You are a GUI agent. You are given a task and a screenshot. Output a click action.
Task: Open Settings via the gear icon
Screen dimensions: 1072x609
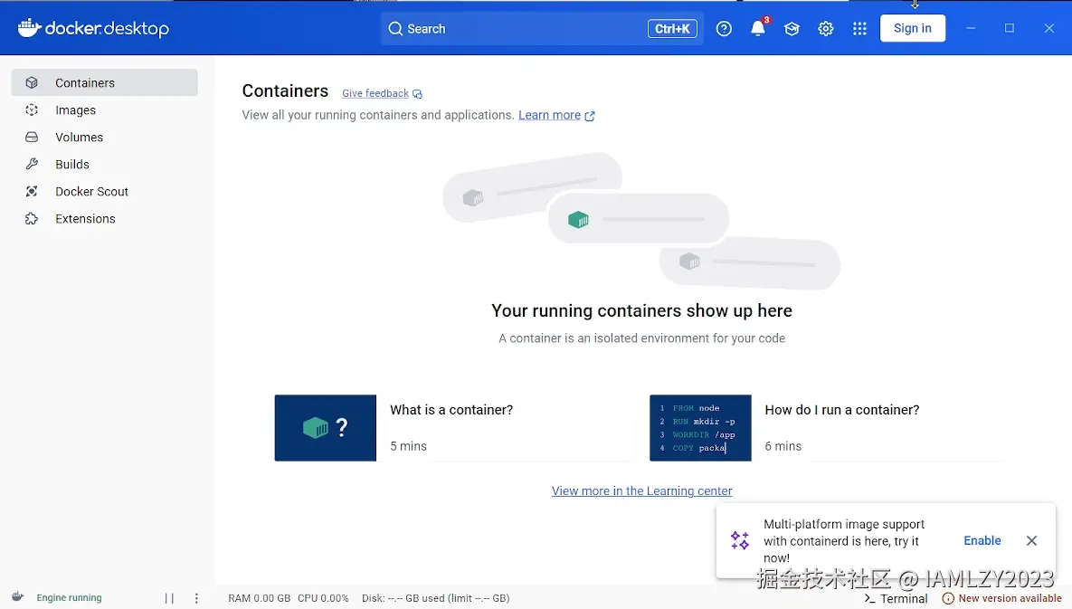826,29
